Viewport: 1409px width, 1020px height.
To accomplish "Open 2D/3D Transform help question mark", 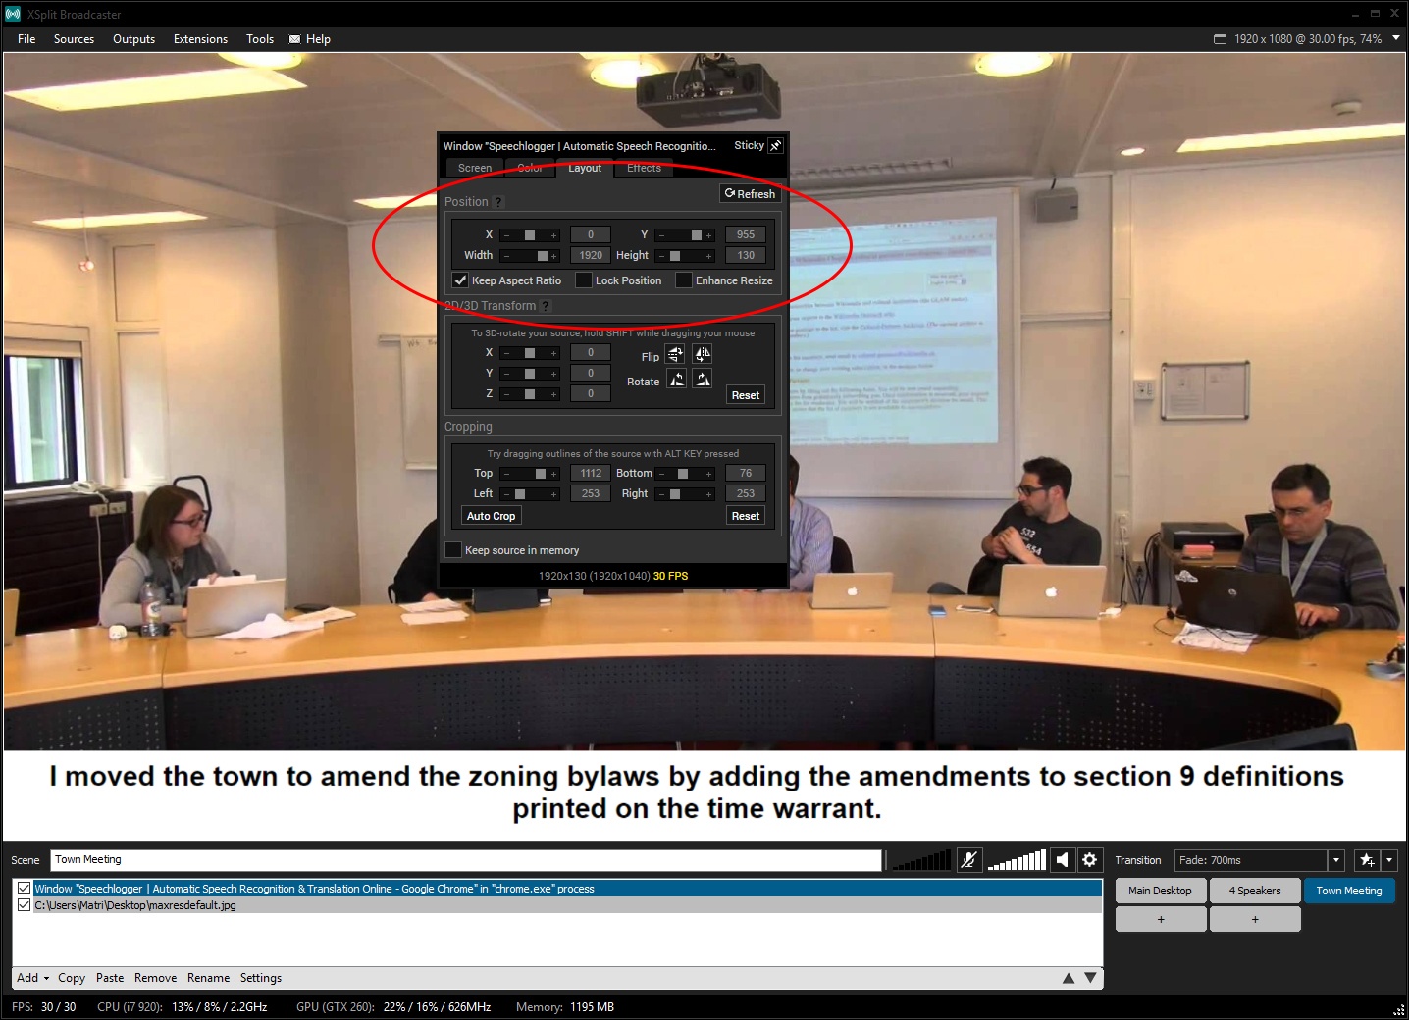I will click(x=547, y=306).
